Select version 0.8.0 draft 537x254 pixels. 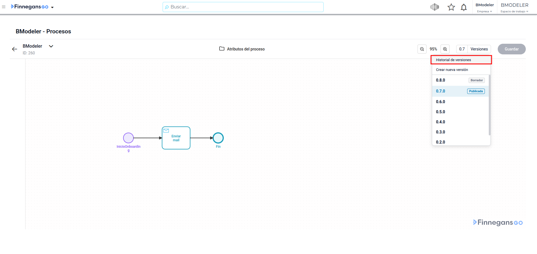tap(460, 80)
